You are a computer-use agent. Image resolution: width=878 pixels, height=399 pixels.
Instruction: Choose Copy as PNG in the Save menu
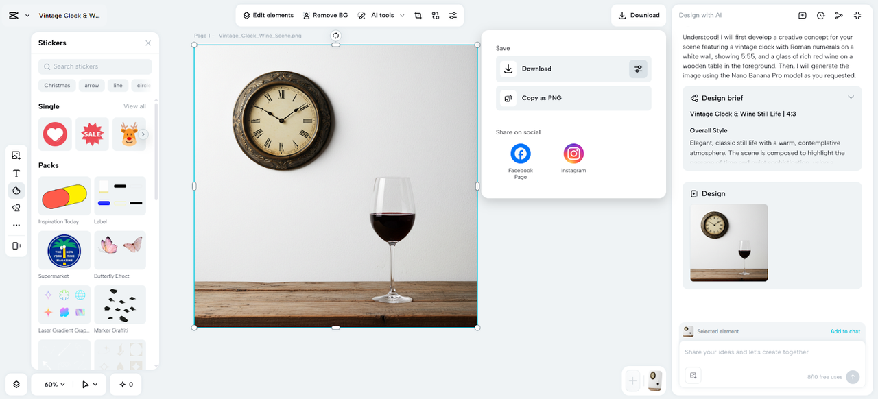click(541, 98)
